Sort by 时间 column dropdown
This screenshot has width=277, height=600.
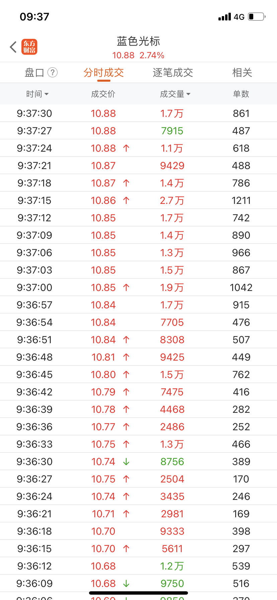tap(37, 94)
